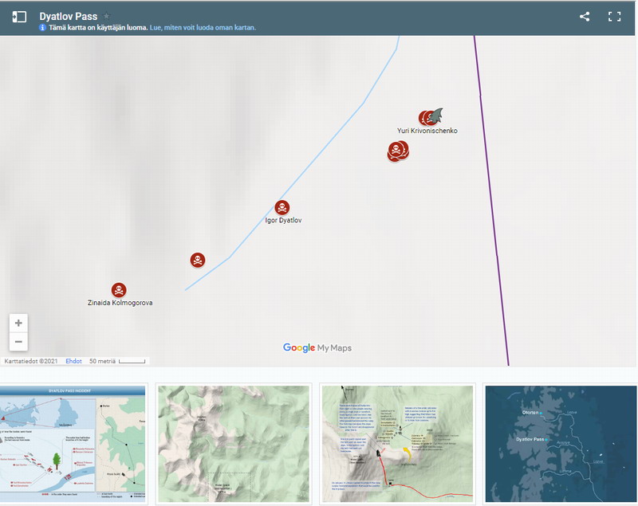The image size is (638, 506).
Task: Open the Ehdot terms link
Action: [x=73, y=361]
